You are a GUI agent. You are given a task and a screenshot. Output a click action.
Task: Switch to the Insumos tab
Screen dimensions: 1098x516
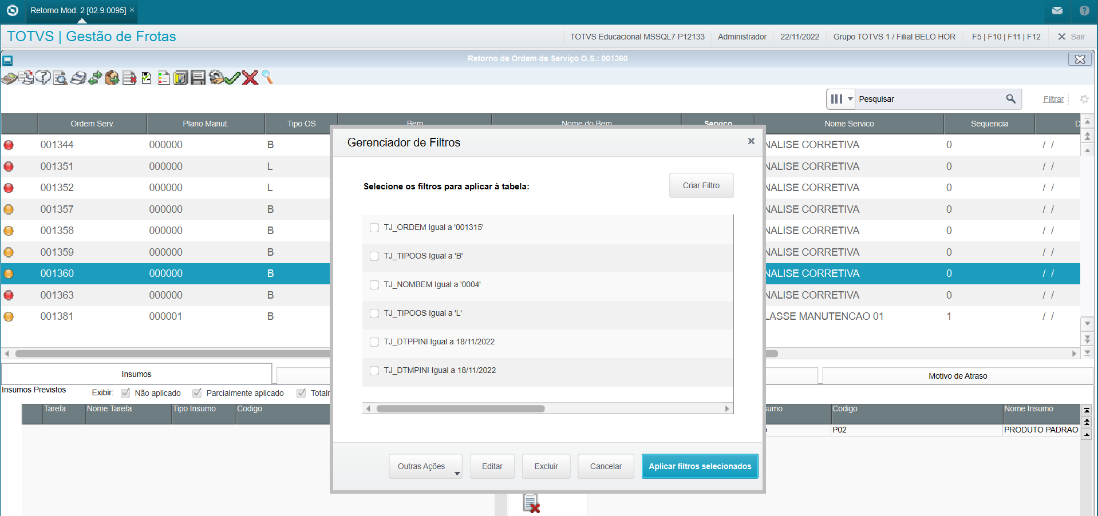pyautogui.click(x=136, y=374)
